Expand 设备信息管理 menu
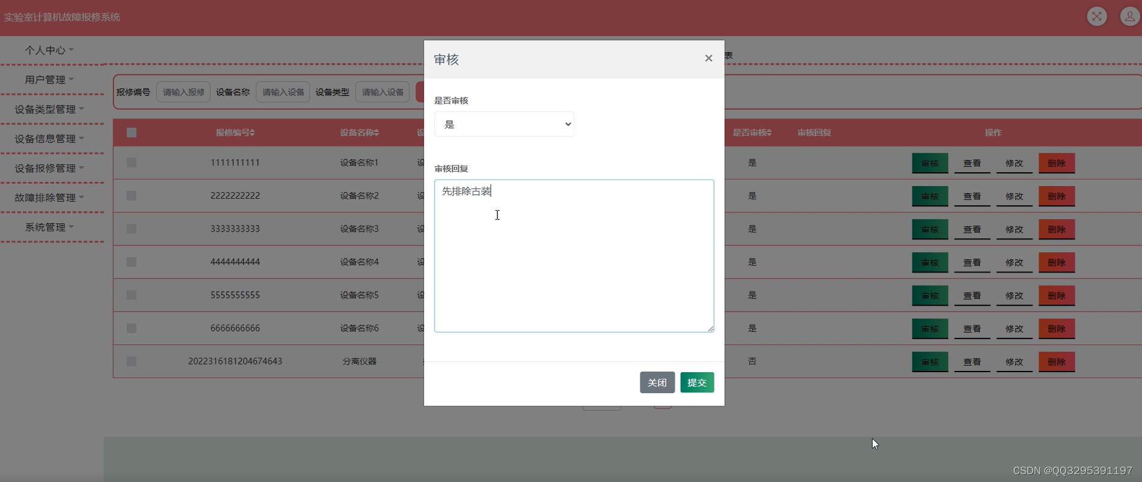The width and height of the screenshot is (1142, 482). (49, 139)
